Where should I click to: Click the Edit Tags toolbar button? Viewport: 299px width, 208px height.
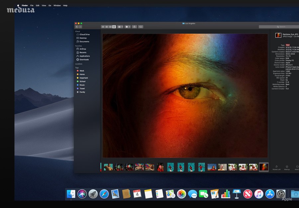141,27
